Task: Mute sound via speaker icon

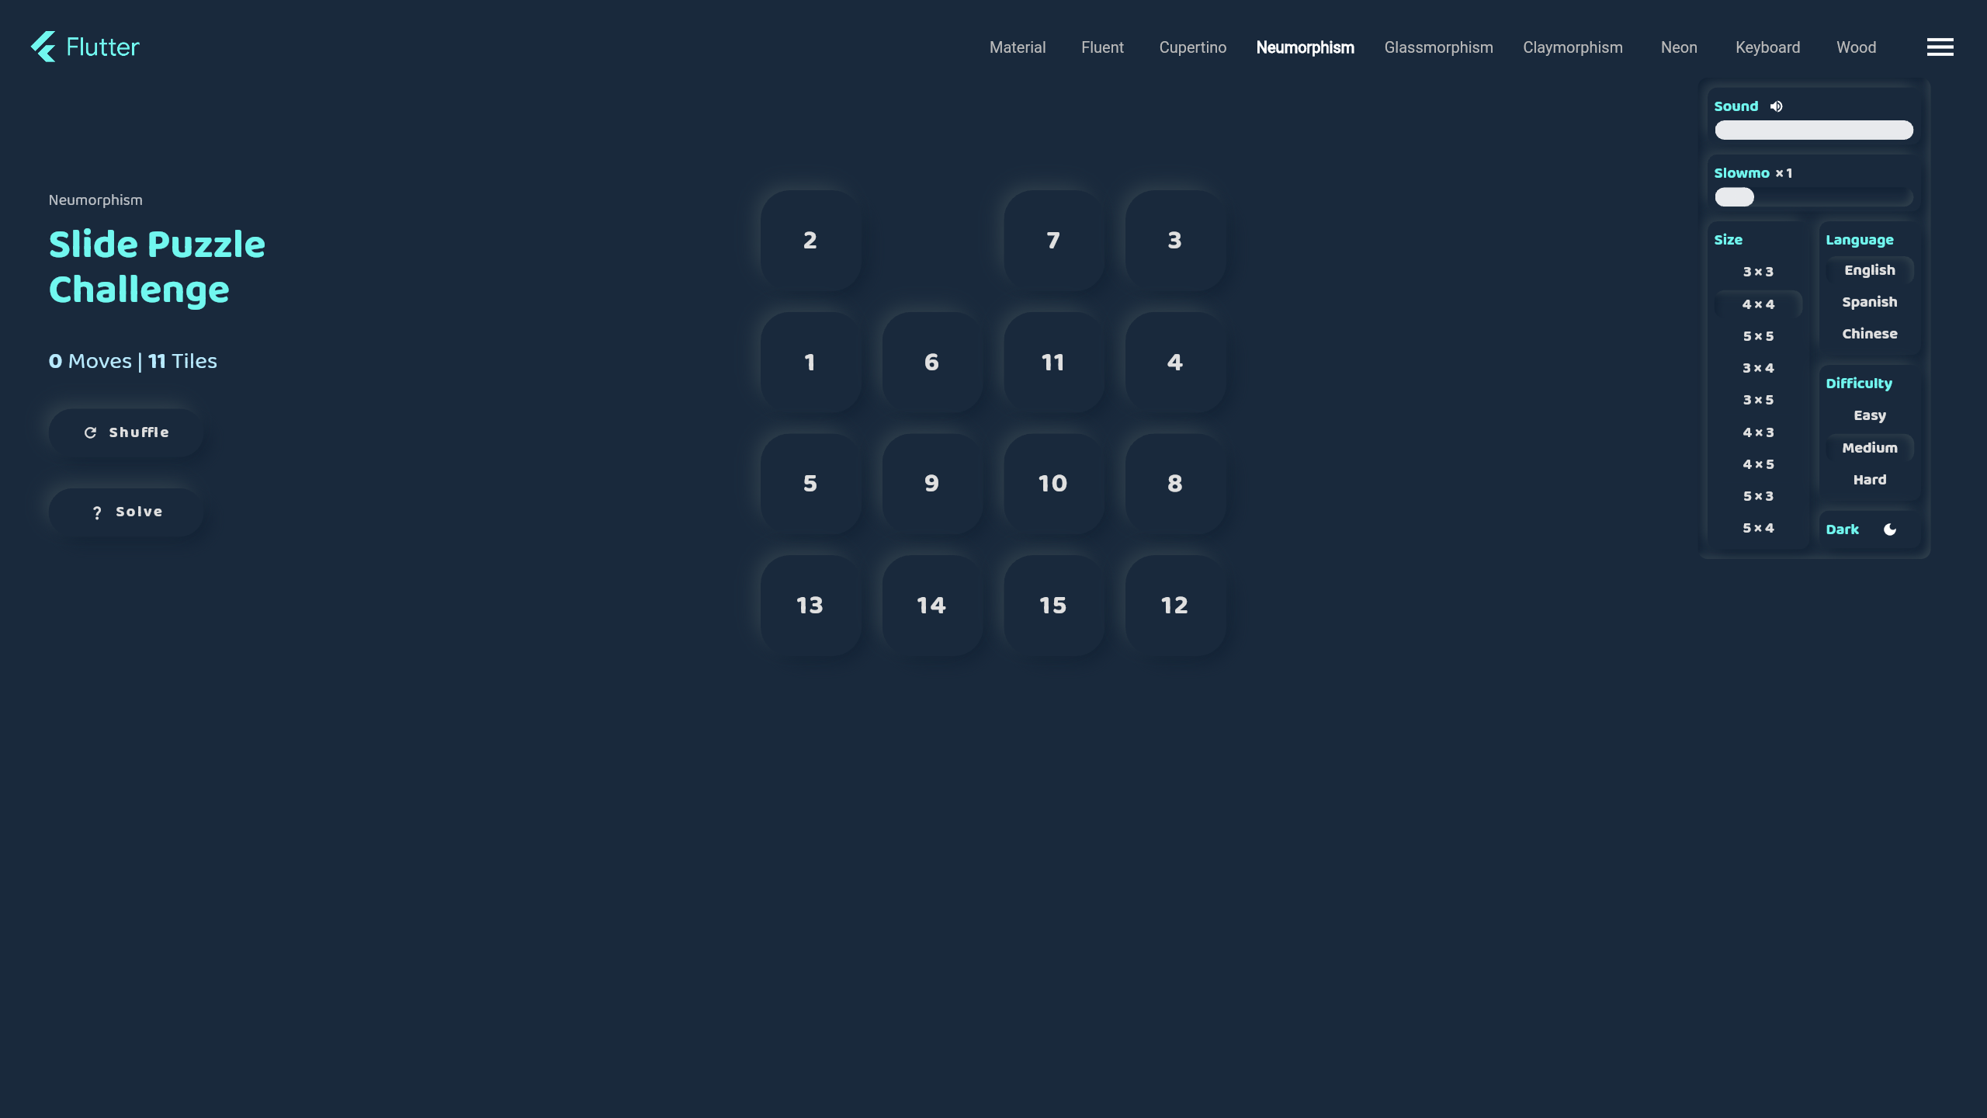Action: pos(1777,106)
